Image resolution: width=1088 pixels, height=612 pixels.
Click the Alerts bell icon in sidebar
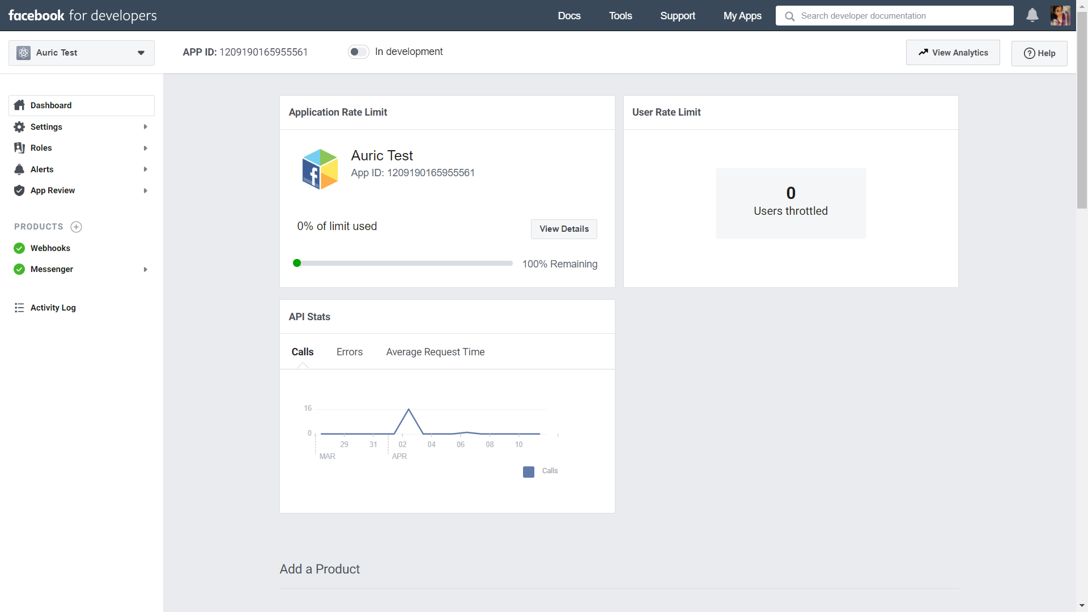coord(19,169)
